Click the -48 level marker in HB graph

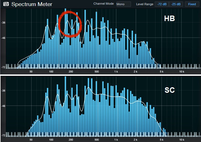[x=3, y=38]
